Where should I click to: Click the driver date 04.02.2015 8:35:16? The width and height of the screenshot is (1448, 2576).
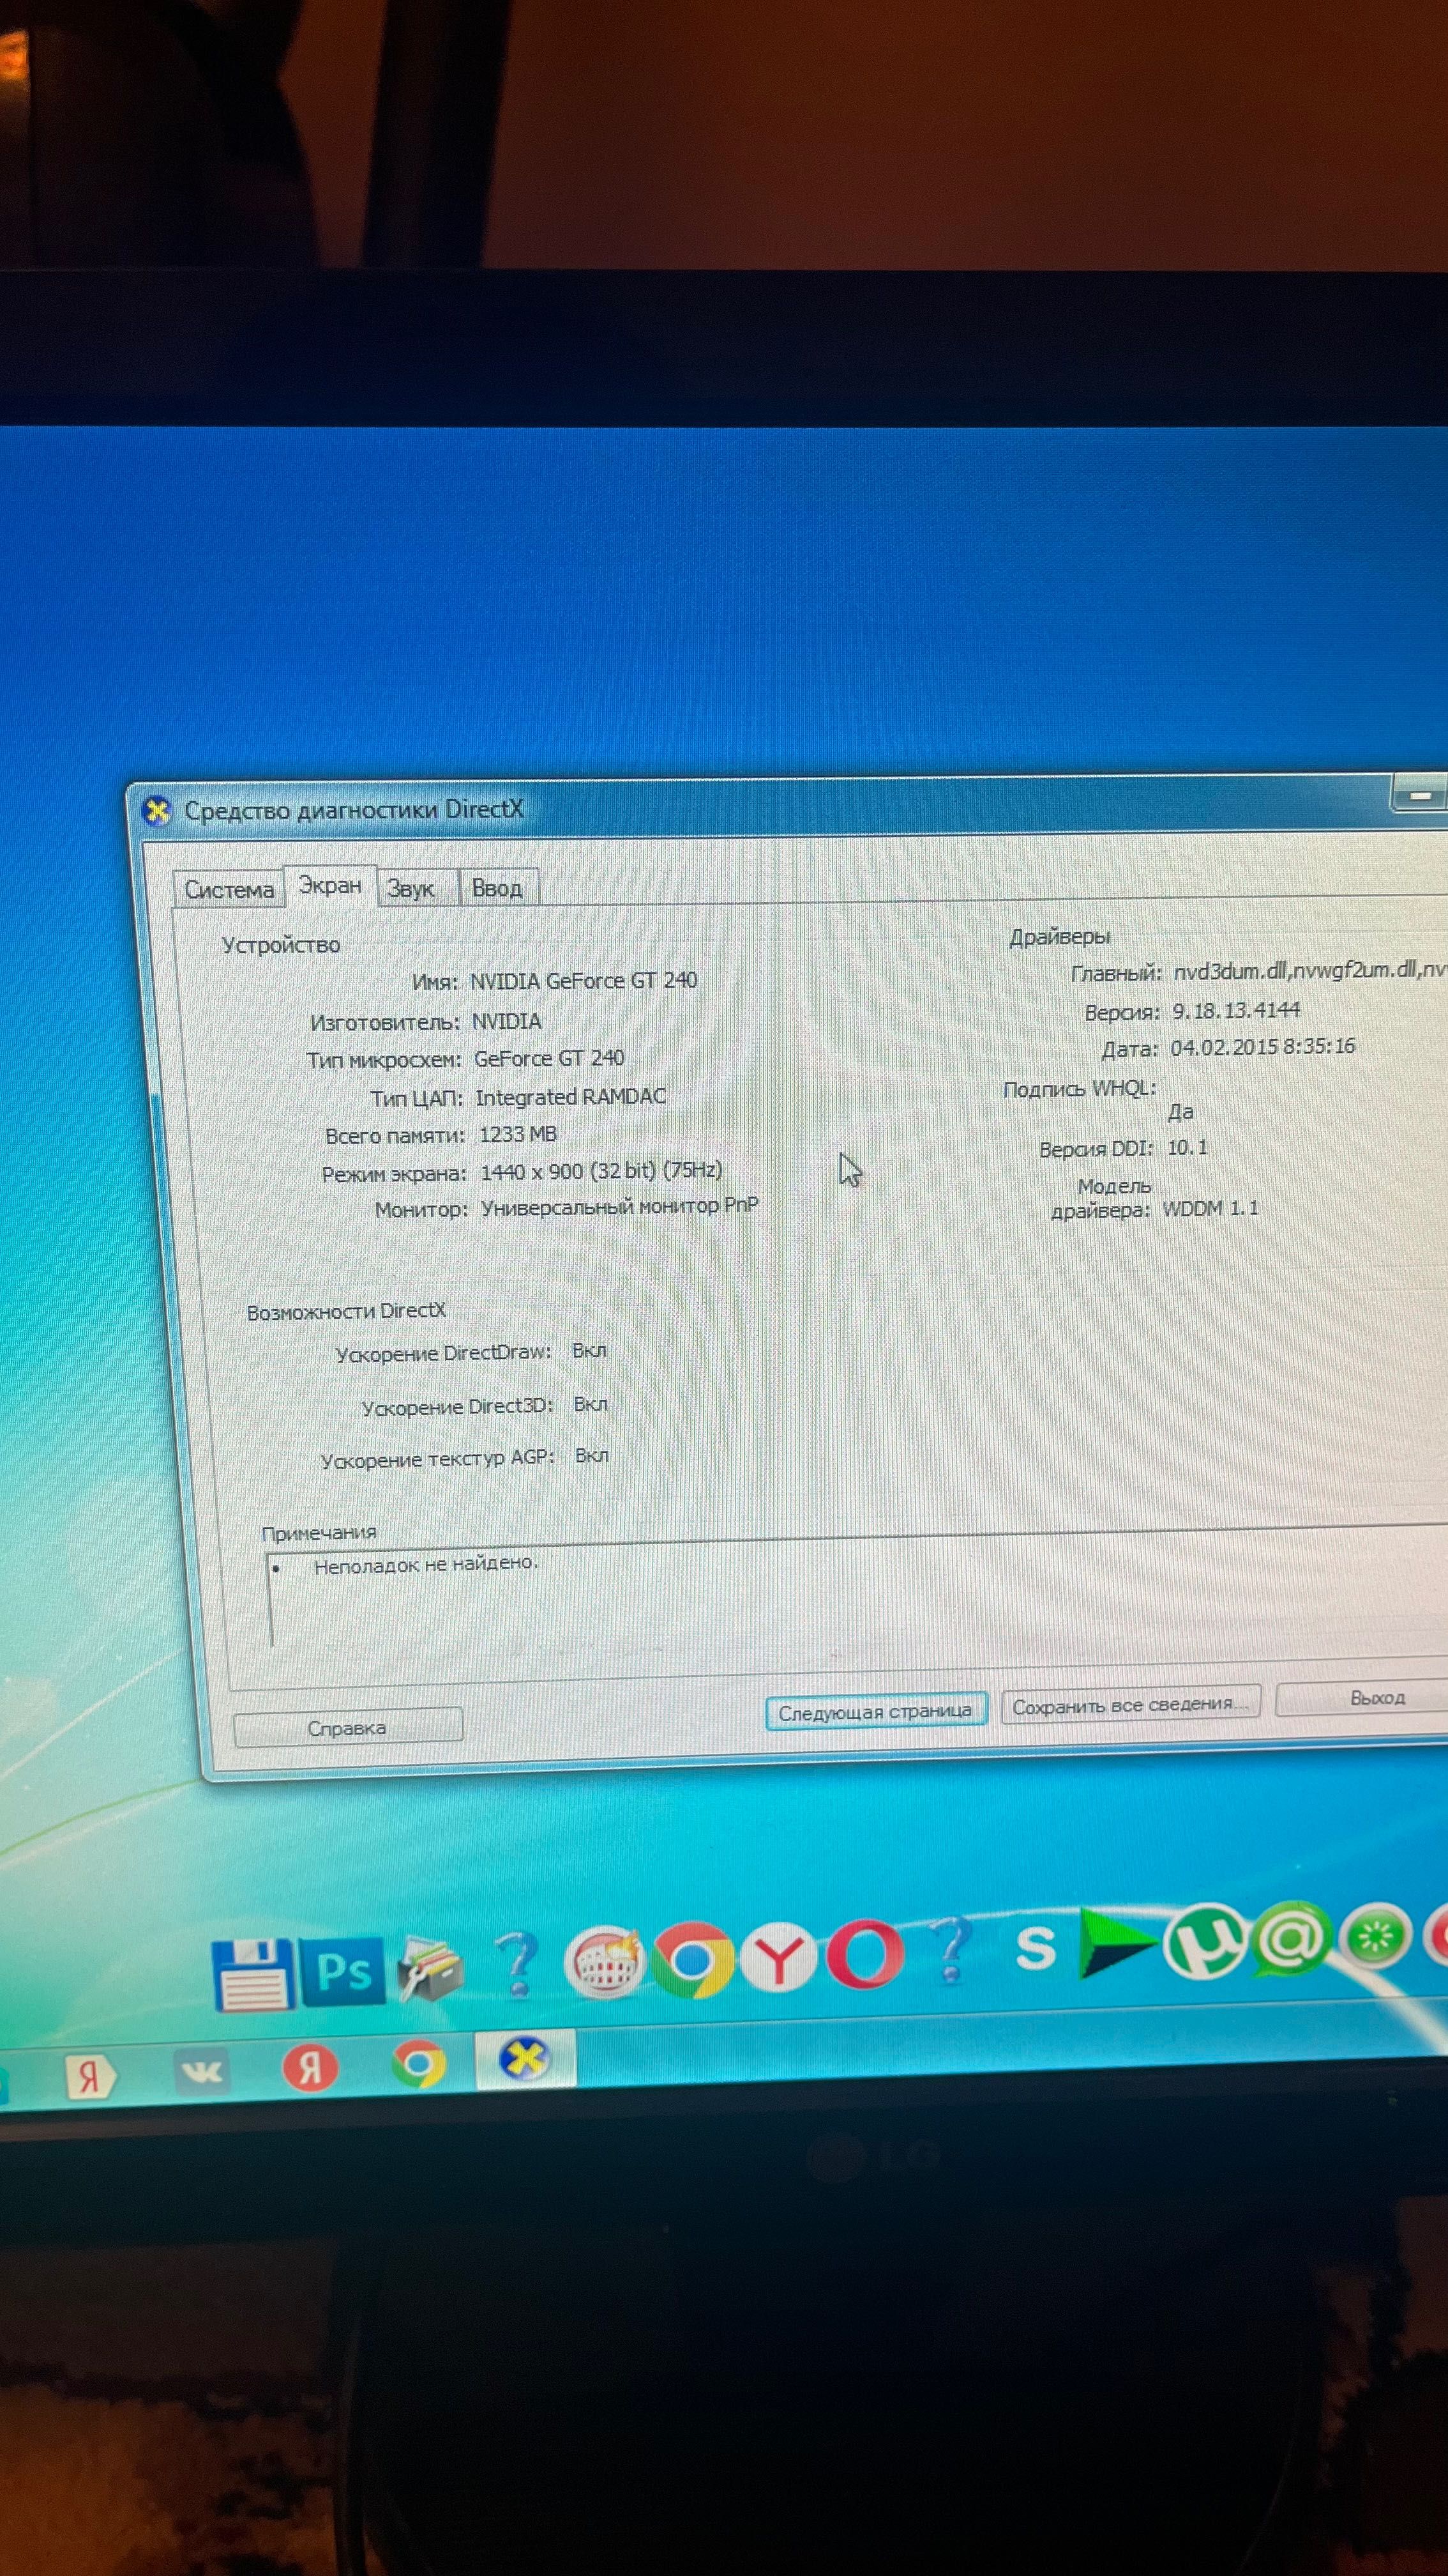[x=1263, y=1047]
